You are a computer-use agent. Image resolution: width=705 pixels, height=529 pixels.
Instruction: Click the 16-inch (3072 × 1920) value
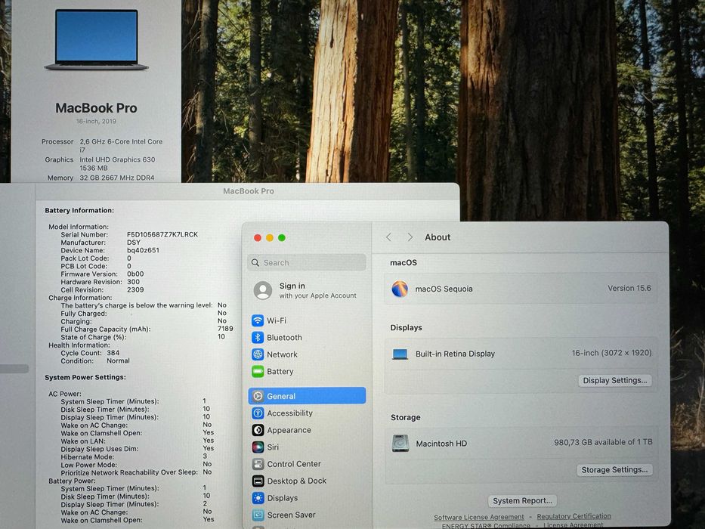tap(611, 353)
